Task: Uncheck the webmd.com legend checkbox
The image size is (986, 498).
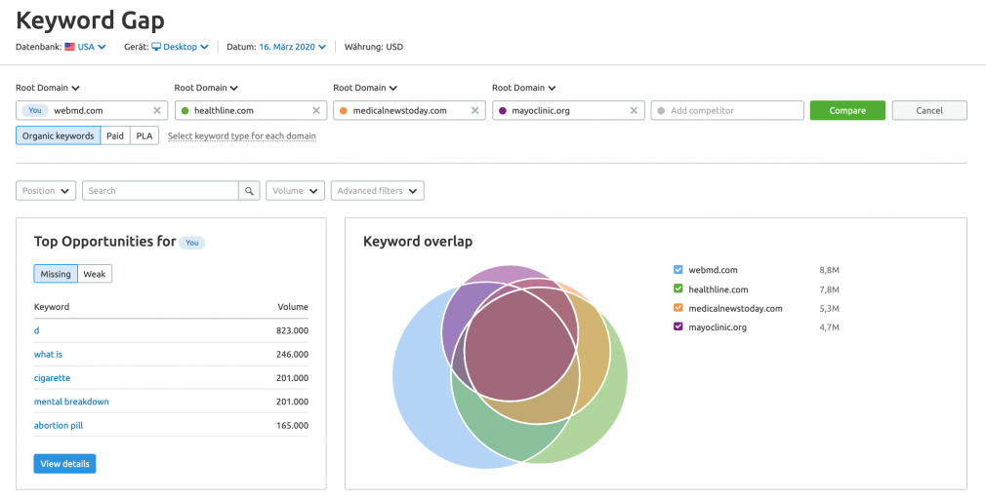Action: click(678, 270)
